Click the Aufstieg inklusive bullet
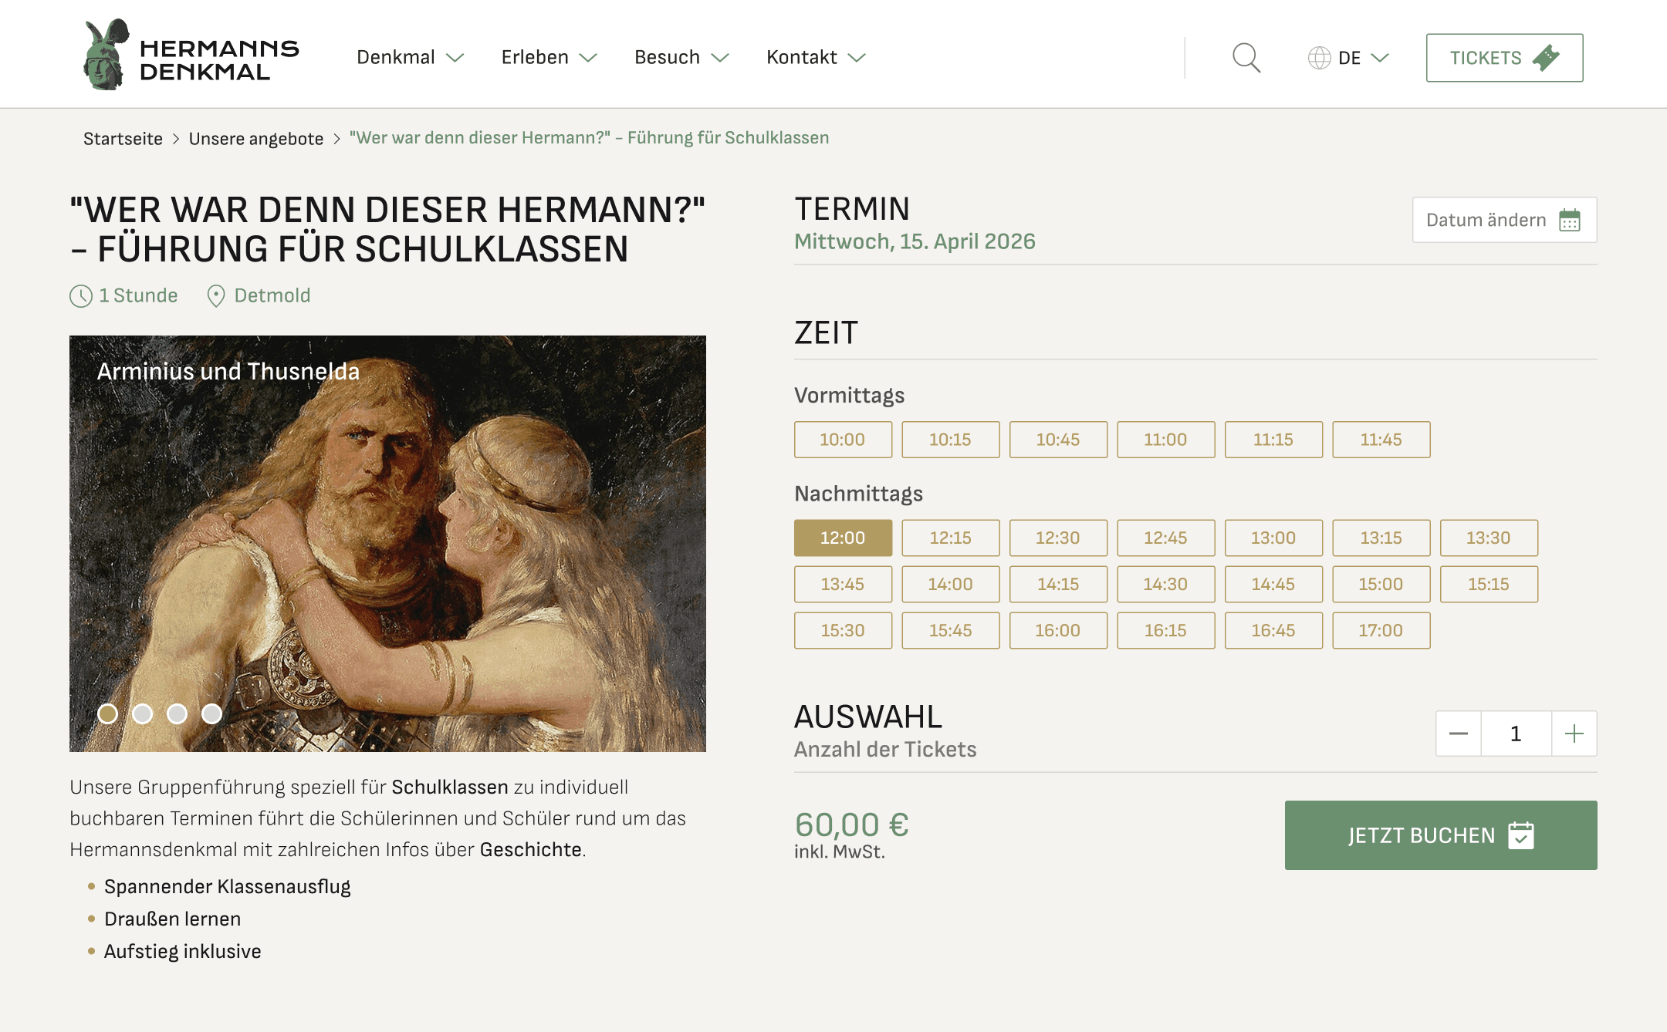 pyautogui.click(x=183, y=952)
